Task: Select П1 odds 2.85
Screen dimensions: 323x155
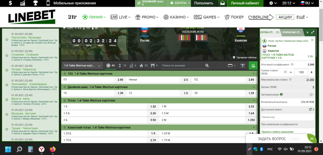Action: [120, 79]
